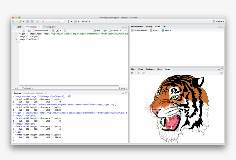This screenshot has height=160, width=236.
Task: Switch to the Environment tab
Action: [137, 26]
